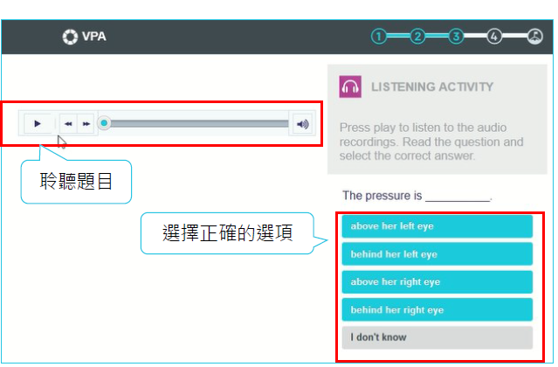The width and height of the screenshot is (558, 367).
Task: Select step 3 in the progress indicator
Action: click(x=456, y=37)
